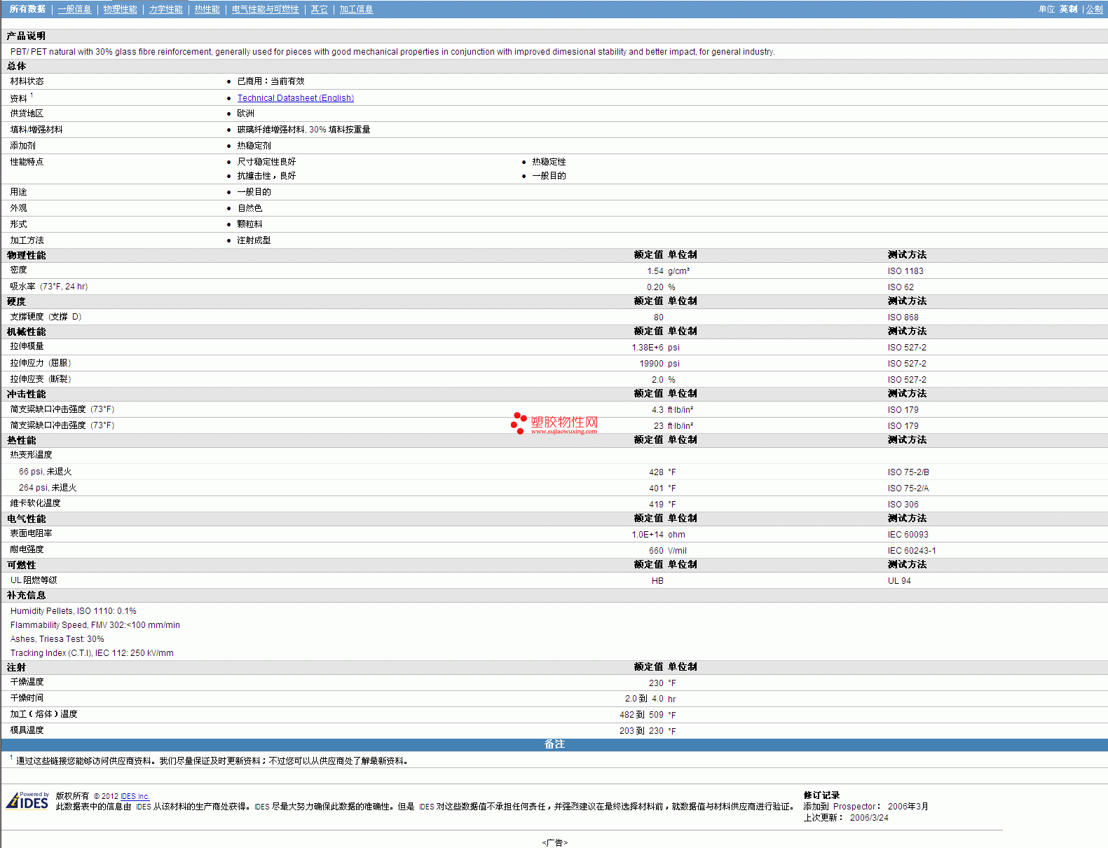This screenshot has height=848, width=1108.
Task: Click the 模具温度 row label
Action: pos(27,730)
